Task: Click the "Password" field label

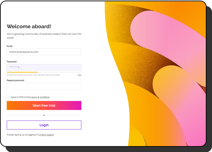Action: [x=12, y=62]
